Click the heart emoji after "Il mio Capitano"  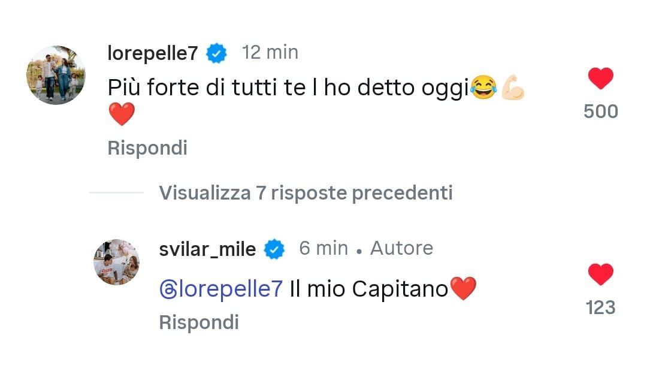(x=462, y=289)
